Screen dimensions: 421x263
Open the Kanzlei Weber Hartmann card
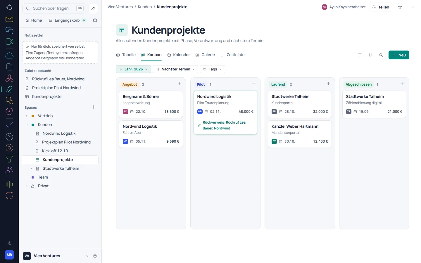click(300, 134)
